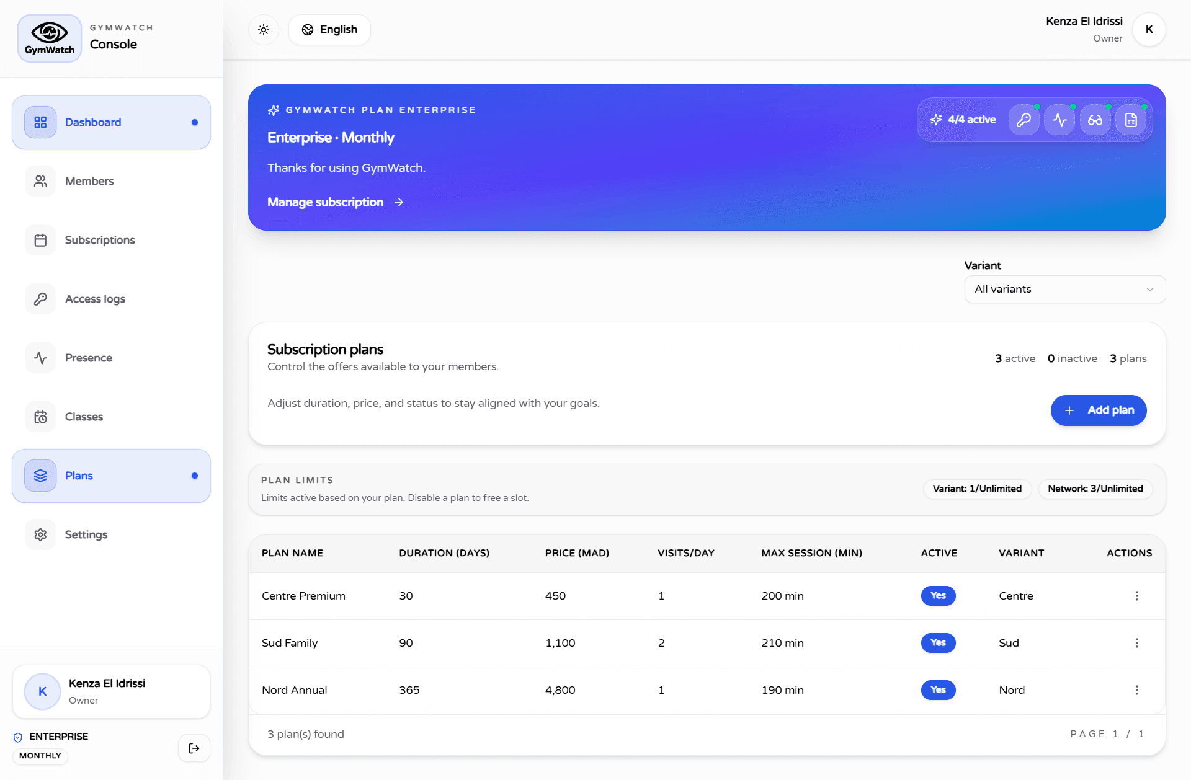This screenshot has width=1191, height=780.
Task: Navigate to the Members section
Action: click(89, 180)
